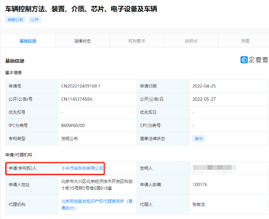Click the 公开 status tag

coord(35,20)
